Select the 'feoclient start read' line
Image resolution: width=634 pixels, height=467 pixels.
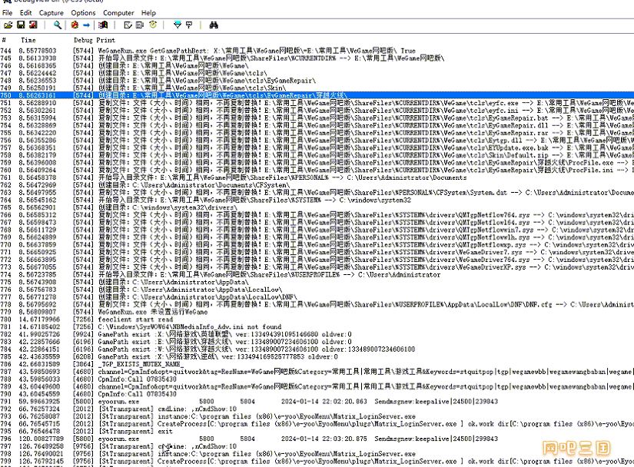[x=317, y=320]
